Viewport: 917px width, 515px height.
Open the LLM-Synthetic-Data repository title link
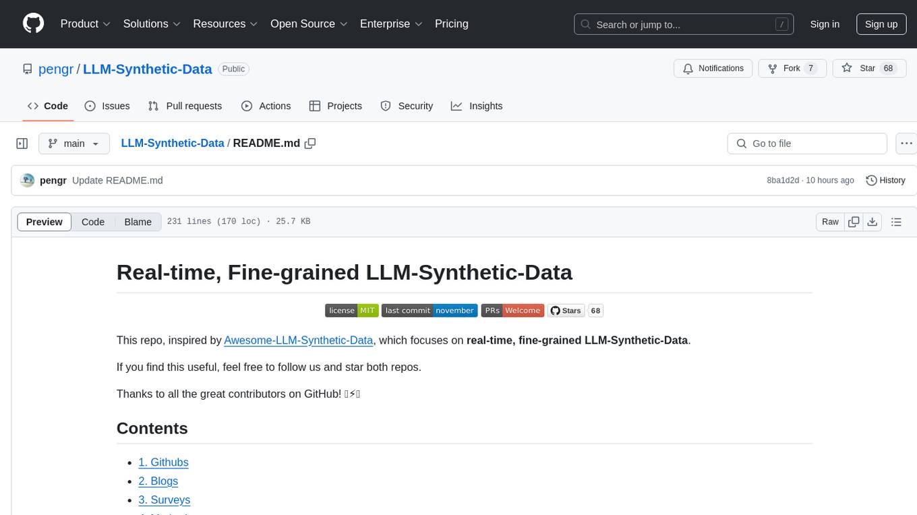(148, 69)
